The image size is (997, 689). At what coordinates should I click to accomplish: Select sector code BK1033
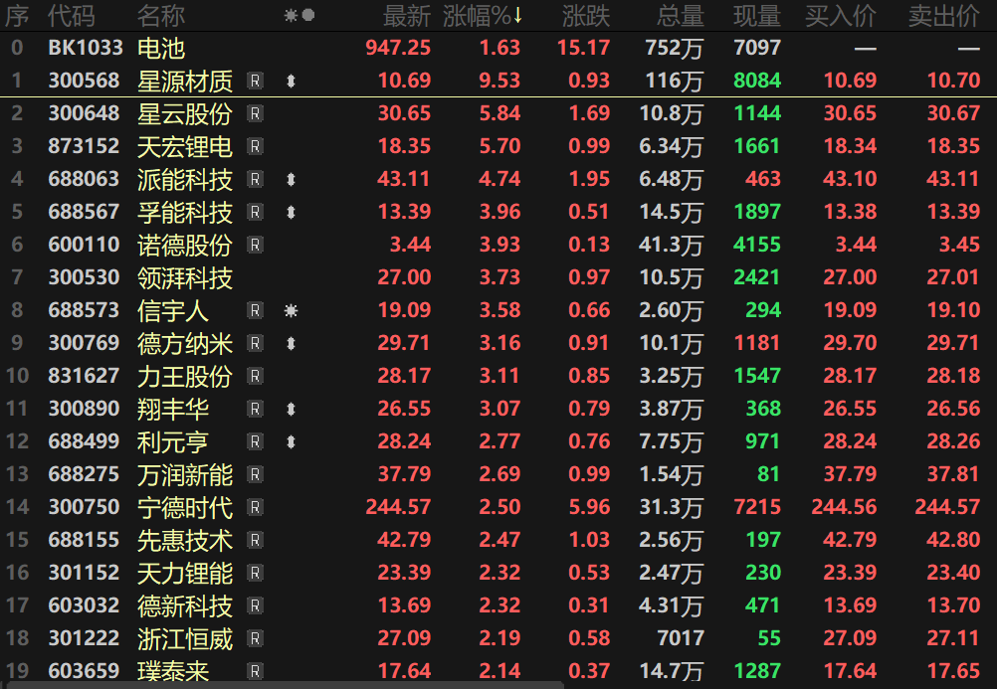click(86, 48)
